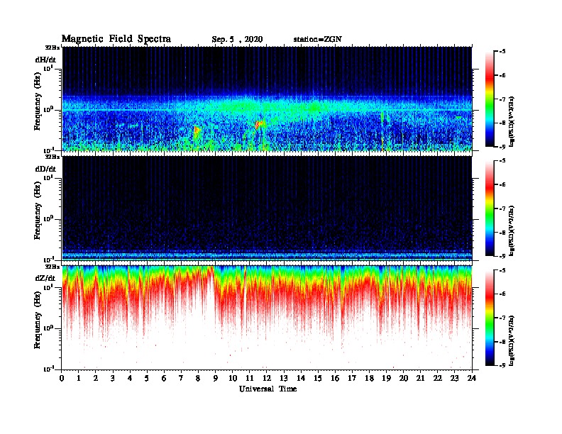Click the color bar beside the dZ/dt panel

point(490,318)
